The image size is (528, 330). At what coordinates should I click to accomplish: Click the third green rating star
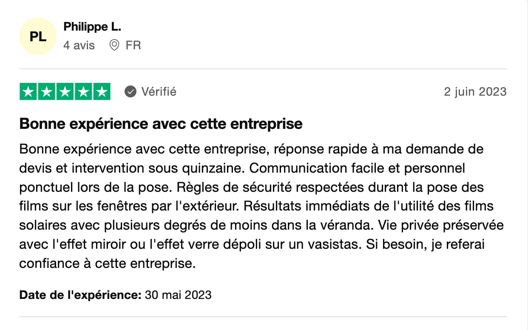click(x=65, y=92)
